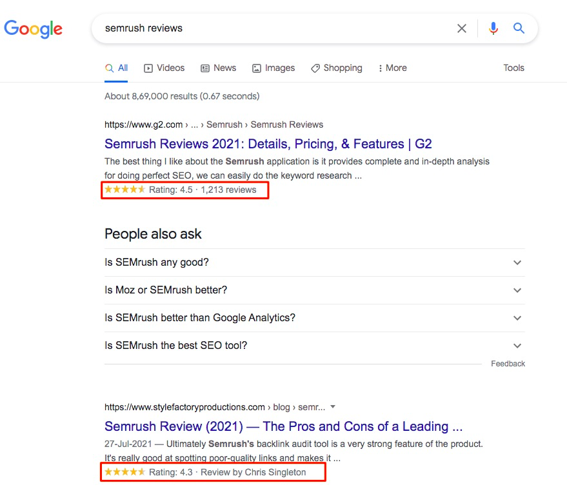Open the Semrush Reviews 2021 G2 result
The height and width of the screenshot is (487, 567).
point(268,144)
